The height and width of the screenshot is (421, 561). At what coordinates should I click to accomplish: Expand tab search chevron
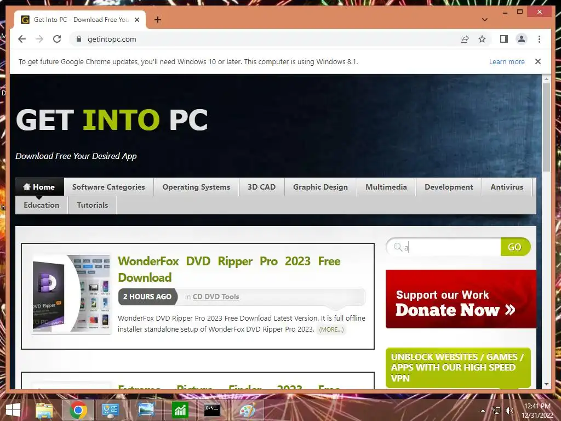(484, 20)
